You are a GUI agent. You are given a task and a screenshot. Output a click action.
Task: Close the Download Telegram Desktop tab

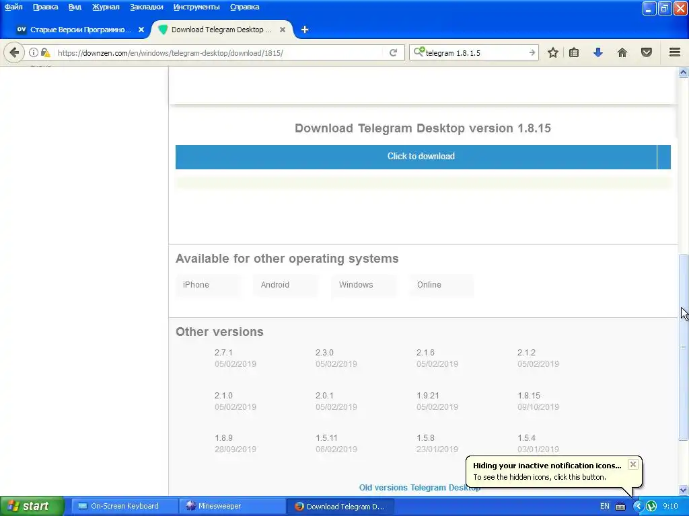[283, 30]
